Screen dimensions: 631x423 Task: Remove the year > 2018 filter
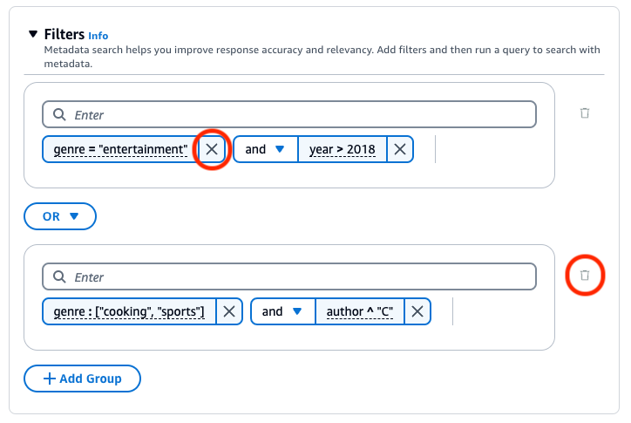tap(400, 149)
